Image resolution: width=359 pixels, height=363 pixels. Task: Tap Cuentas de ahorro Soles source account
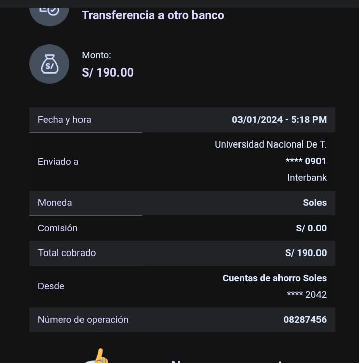click(x=274, y=278)
